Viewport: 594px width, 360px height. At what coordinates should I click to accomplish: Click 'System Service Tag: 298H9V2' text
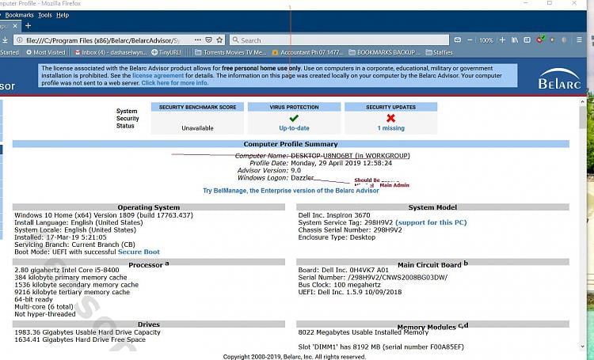[345, 222]
